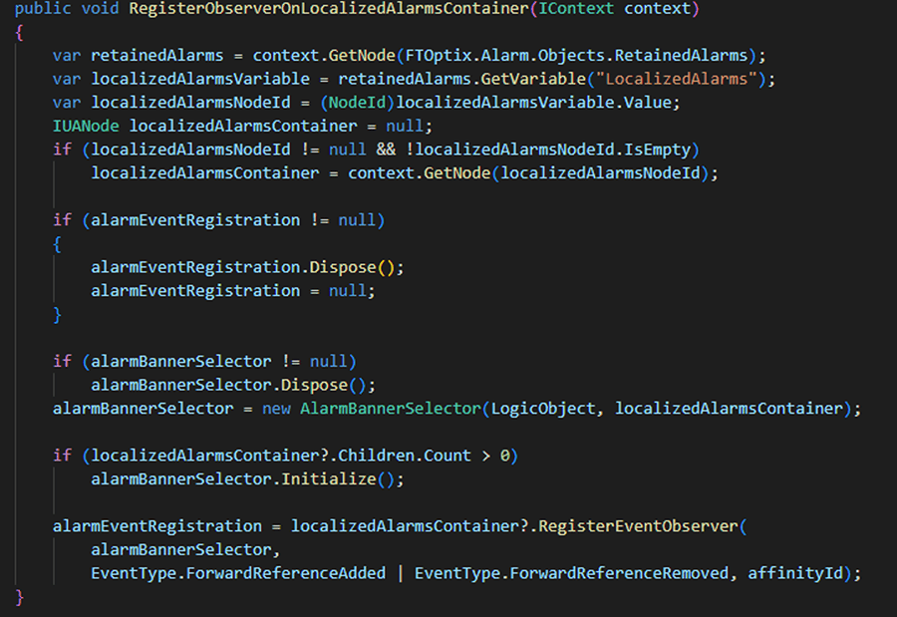The width and height of the screenshot is (897, 617).
Task: Click the RegisterObserverOnLocalizedAlarmsContainer method name
Action: (329, 9)
